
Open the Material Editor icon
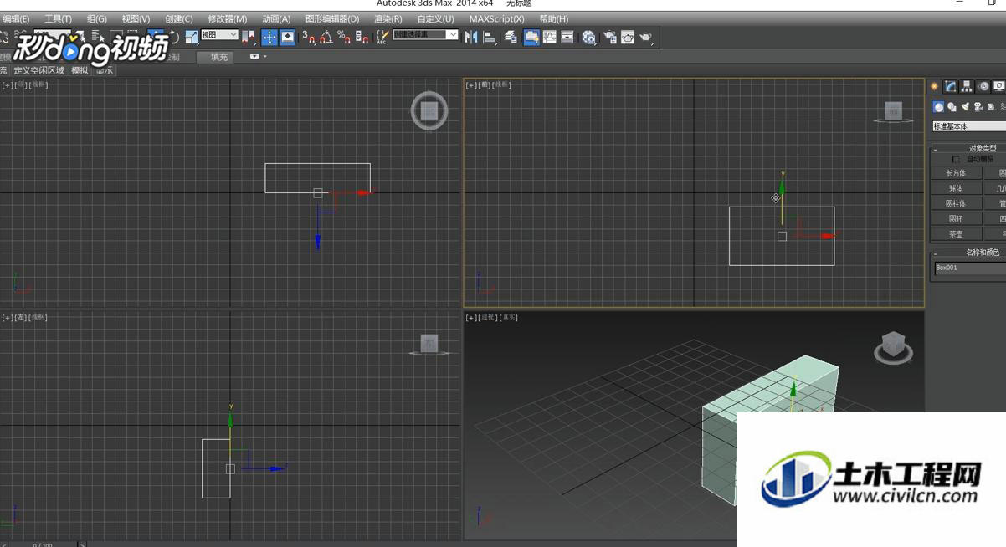tap(589, 37)
